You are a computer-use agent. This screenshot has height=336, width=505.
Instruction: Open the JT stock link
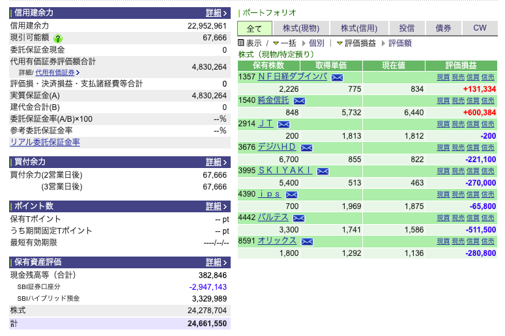click(266, 124)
